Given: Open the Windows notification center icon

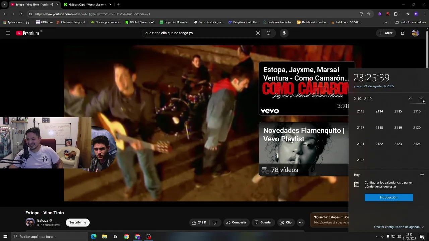Looking at the screenshot, I should [422, 237].
